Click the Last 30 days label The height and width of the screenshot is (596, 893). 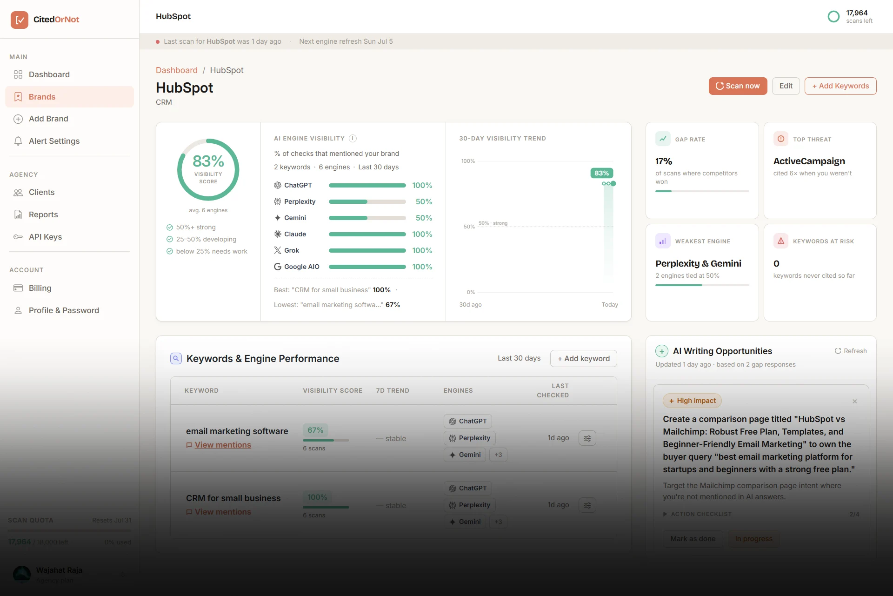tap(519, 358)
